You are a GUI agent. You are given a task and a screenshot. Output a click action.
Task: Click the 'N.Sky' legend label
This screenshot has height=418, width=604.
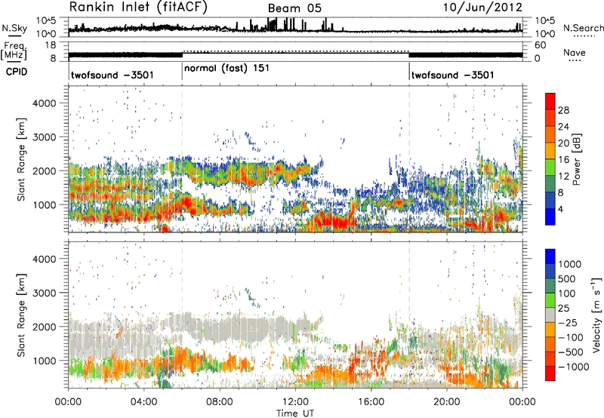coord(14,28)
